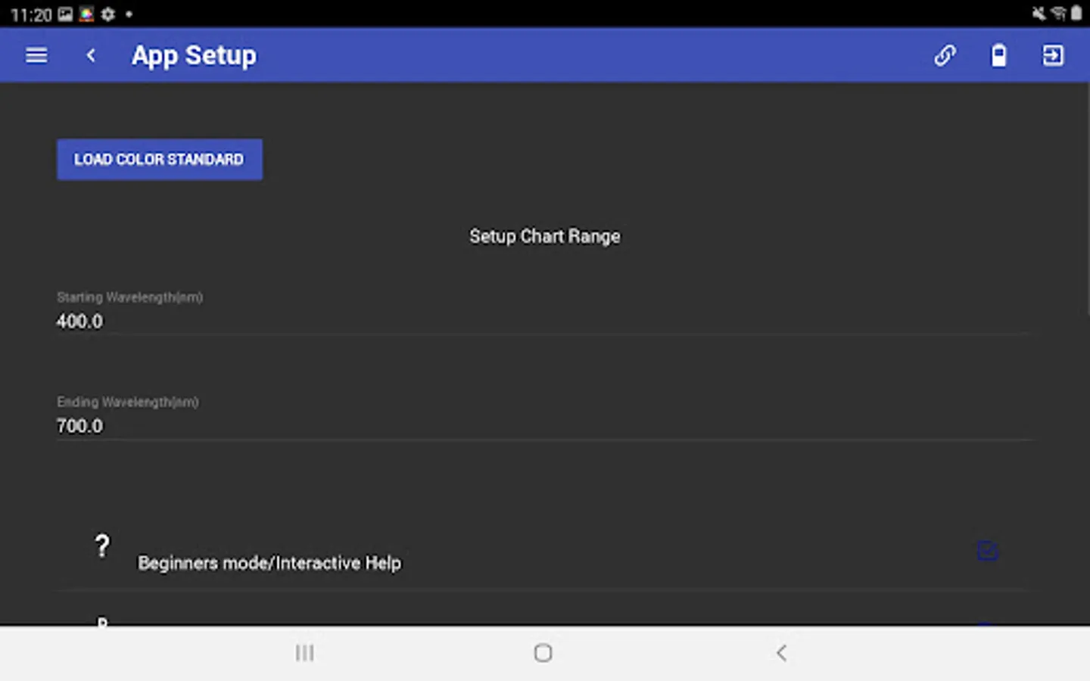
Task: Tap the App Setup title
Action: [x=194, y=55]
